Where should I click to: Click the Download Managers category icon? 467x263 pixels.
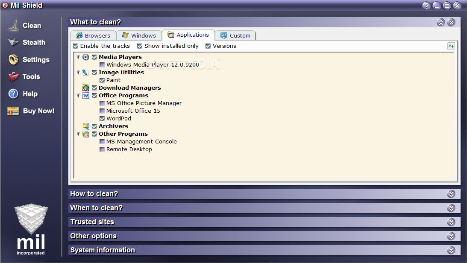coord(86,88)
